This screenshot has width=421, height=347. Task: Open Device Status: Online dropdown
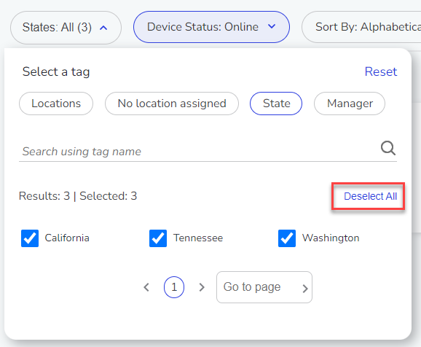click(211, 27)
